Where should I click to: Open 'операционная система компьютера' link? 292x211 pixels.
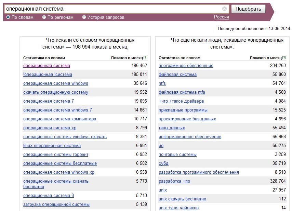[x=59, y=119]
